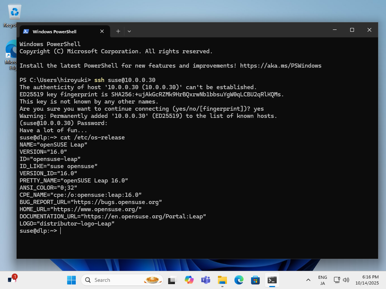
Task: Open Task View from the taskbar
Action: (x=172, y=280)
